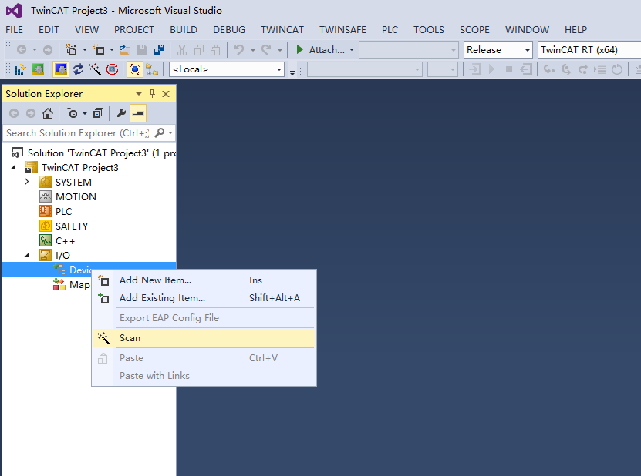Click the Add New Item toolbar icon

pos(100,50)
